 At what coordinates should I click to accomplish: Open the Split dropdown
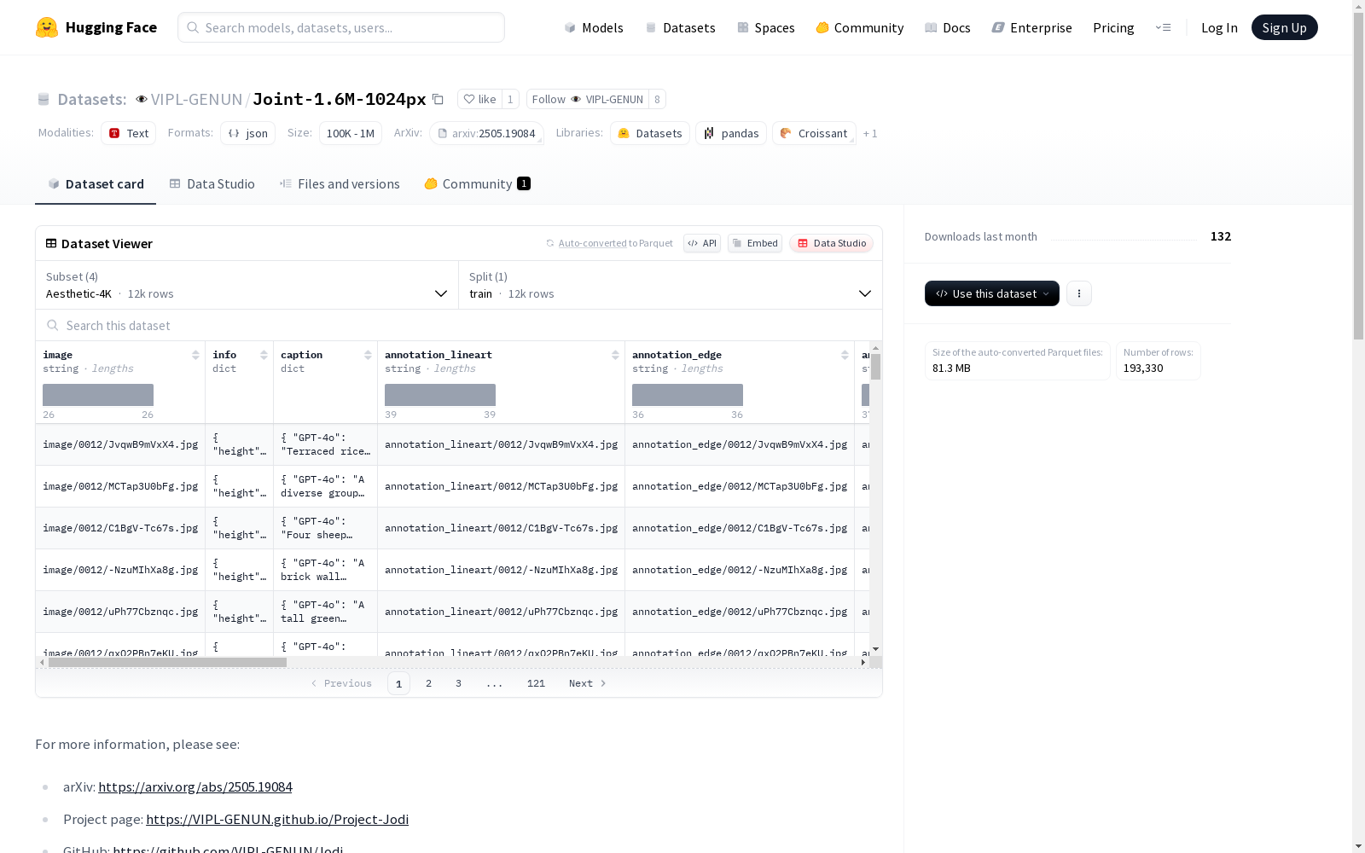click(x=671, y=285)
